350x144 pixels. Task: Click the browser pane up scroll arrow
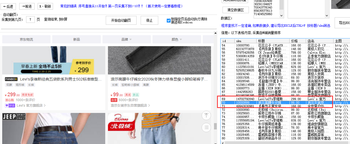[x=215, y=33]
